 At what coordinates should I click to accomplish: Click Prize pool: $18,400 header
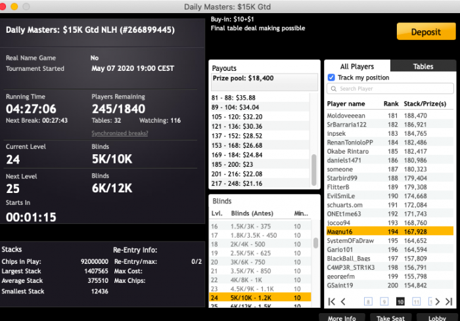(x=264, y=82)
